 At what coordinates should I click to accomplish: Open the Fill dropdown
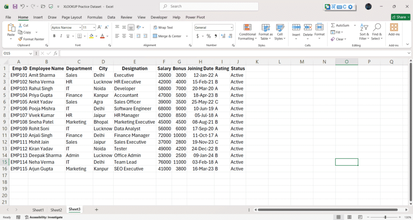coord(337,32)
